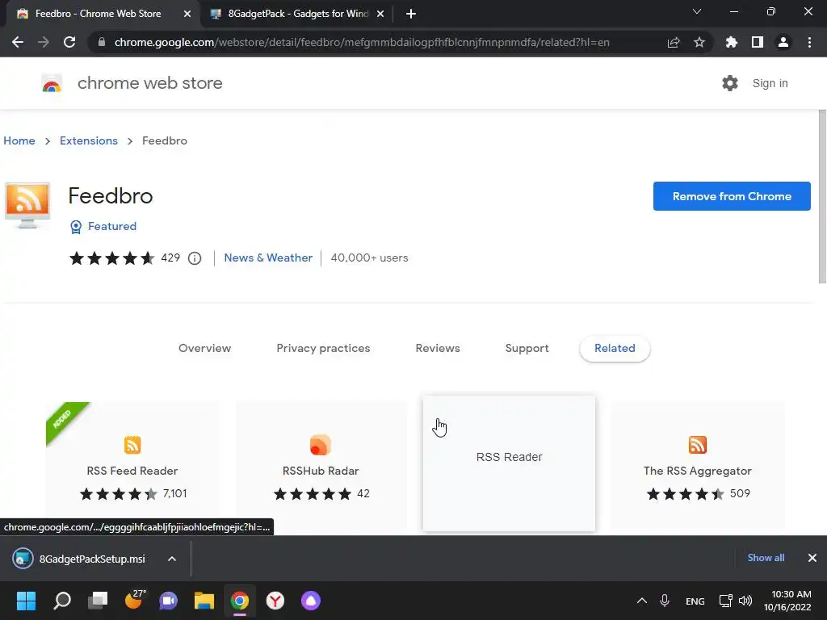This screenshot has height=620, width=827.
Task: Open File Explorer from the taskbar
Action: pos(204,601)
